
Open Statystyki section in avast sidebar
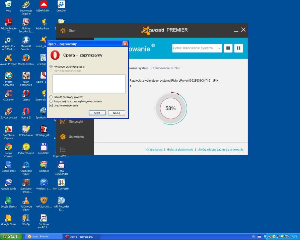click(76, 122)
